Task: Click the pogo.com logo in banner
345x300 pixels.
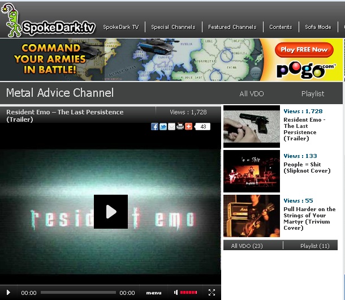Action: [306, 70]
